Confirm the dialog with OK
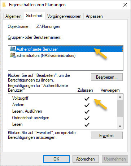Screen dimensions: 131x166 (56, 159)
